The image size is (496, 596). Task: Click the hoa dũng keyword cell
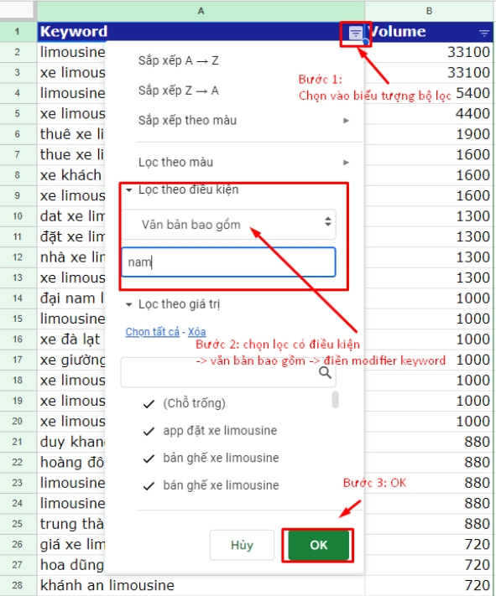pos(71,565)
